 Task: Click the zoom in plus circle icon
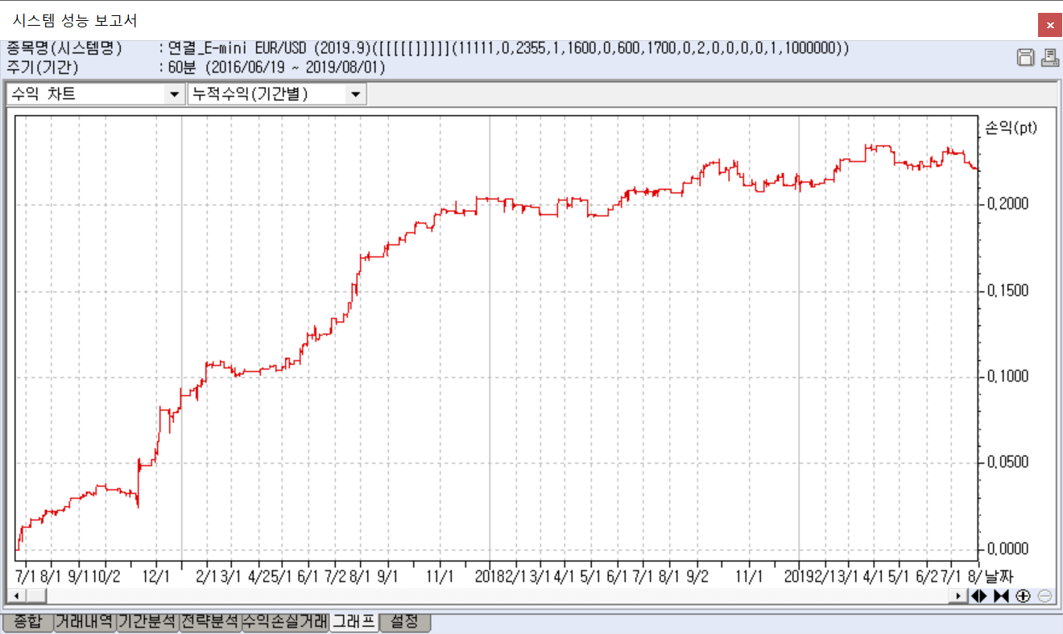coord(1023,596)
